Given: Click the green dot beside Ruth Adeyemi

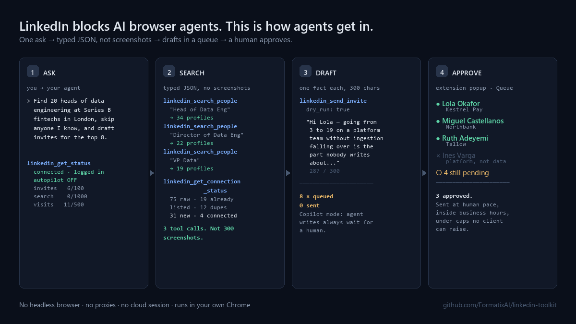Looking at the screenshot, I should [x=438, y=138].
